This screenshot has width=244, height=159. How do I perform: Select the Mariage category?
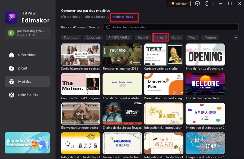pyautogui.click(x=210, y=37)
